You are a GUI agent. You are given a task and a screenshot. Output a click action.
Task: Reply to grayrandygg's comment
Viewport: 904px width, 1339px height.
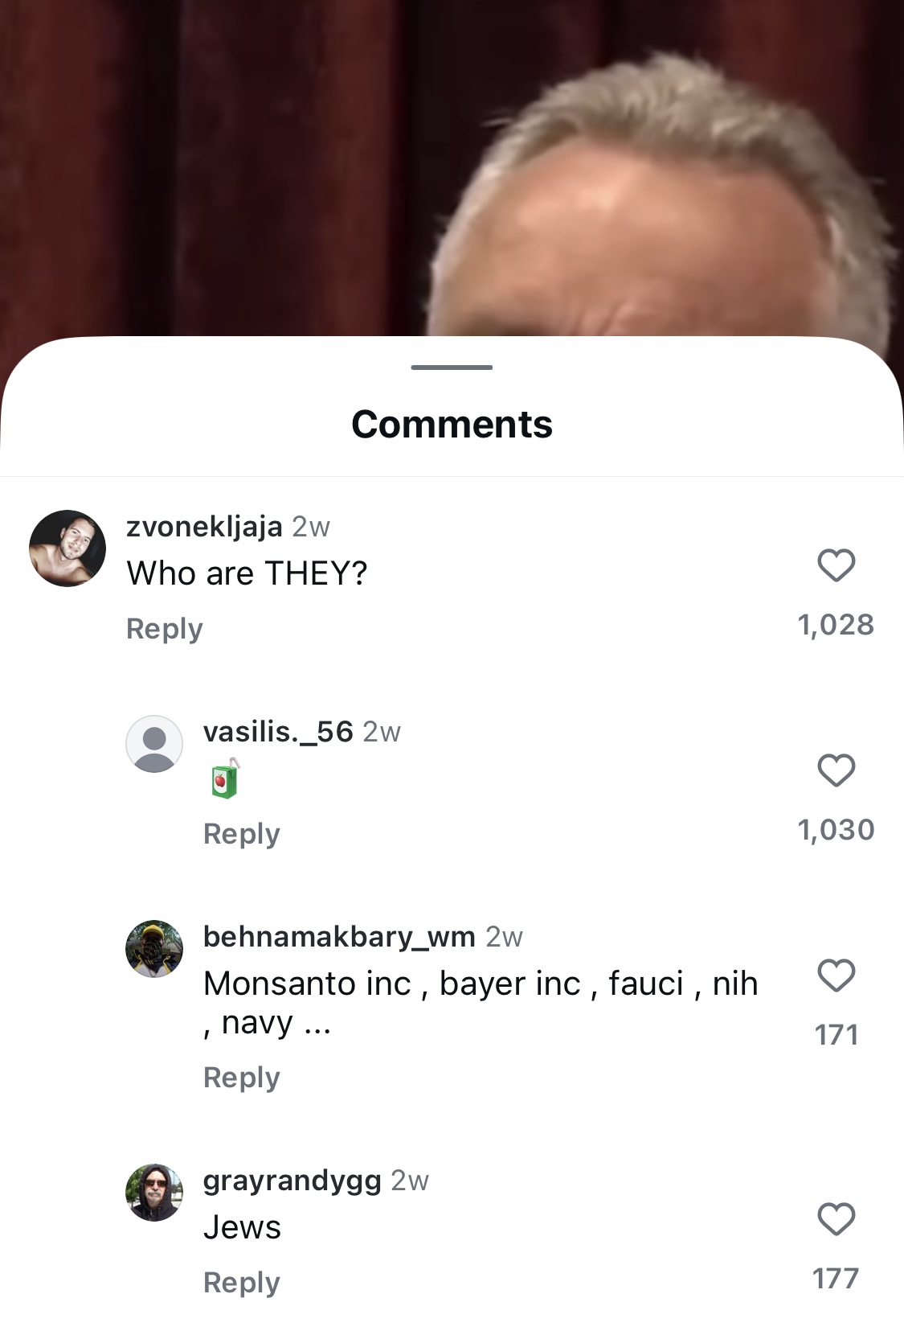pos(242,1282)
